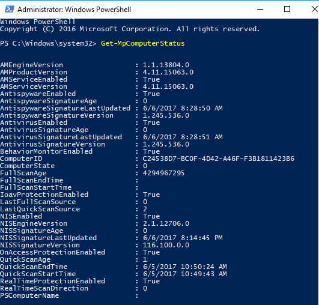
Task: Click the PSComputerName property label
Action: [x=29, y=295]
